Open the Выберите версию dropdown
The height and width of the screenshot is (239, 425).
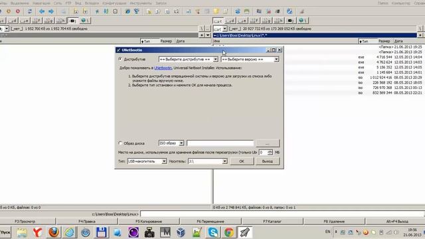tap(250, 59)
